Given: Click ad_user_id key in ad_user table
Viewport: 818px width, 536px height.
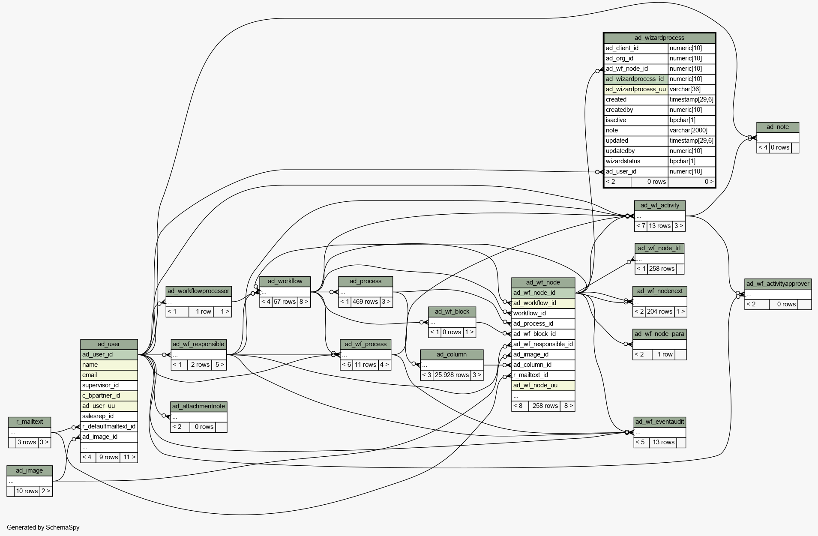Looking at the screenshot, I should click(x=109, y=355).
